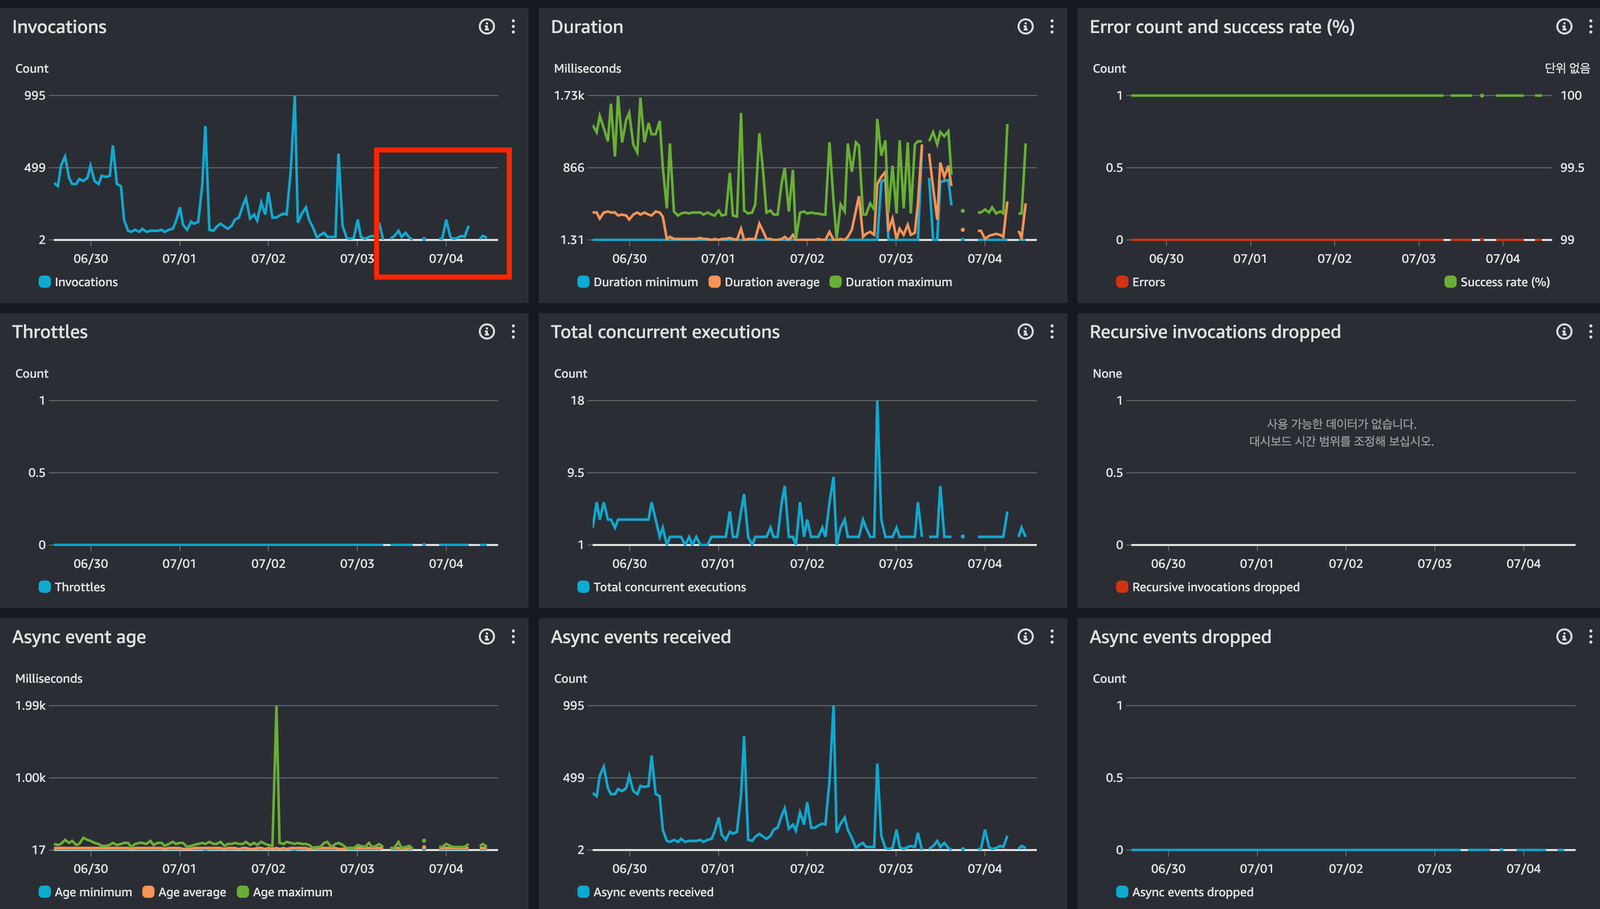1600x909 pixels.
Task: Click the Async event age info icon
Action: 486,636
